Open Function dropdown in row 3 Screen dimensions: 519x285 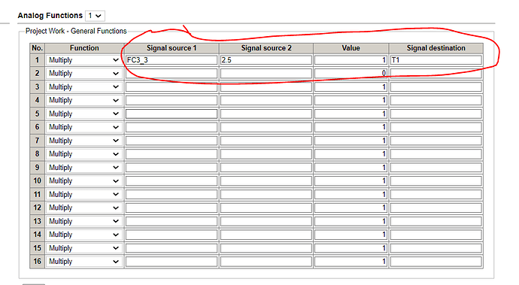pos(84,86)
